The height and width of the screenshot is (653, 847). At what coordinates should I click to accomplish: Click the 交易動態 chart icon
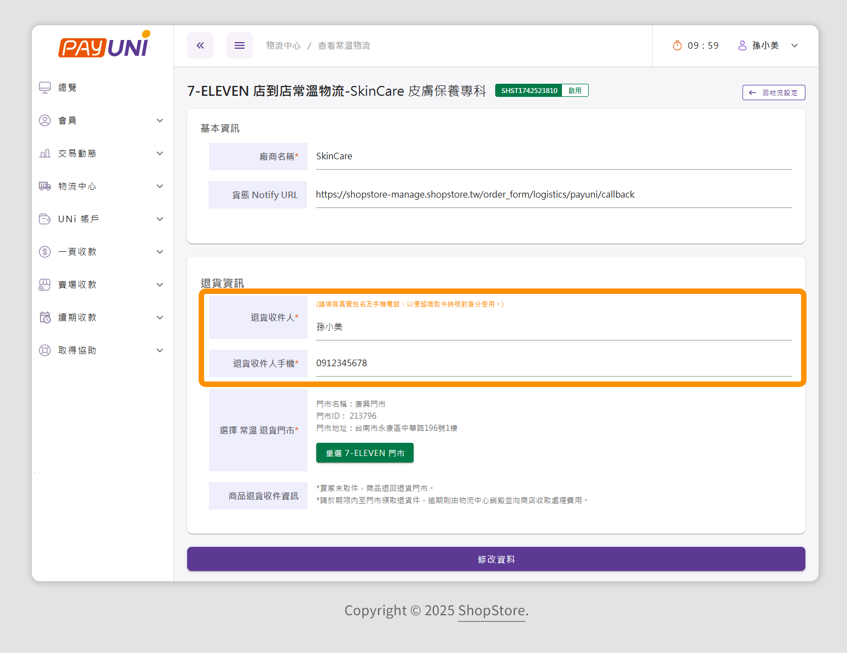(45, 153)
